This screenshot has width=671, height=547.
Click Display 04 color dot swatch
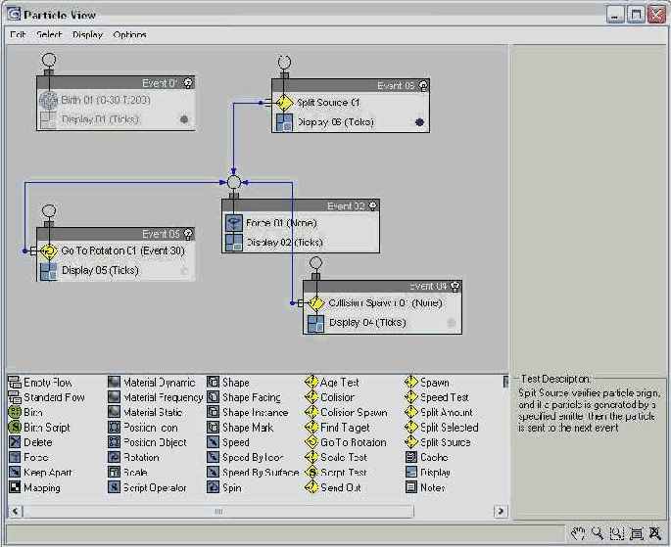(x=451, y=323)
